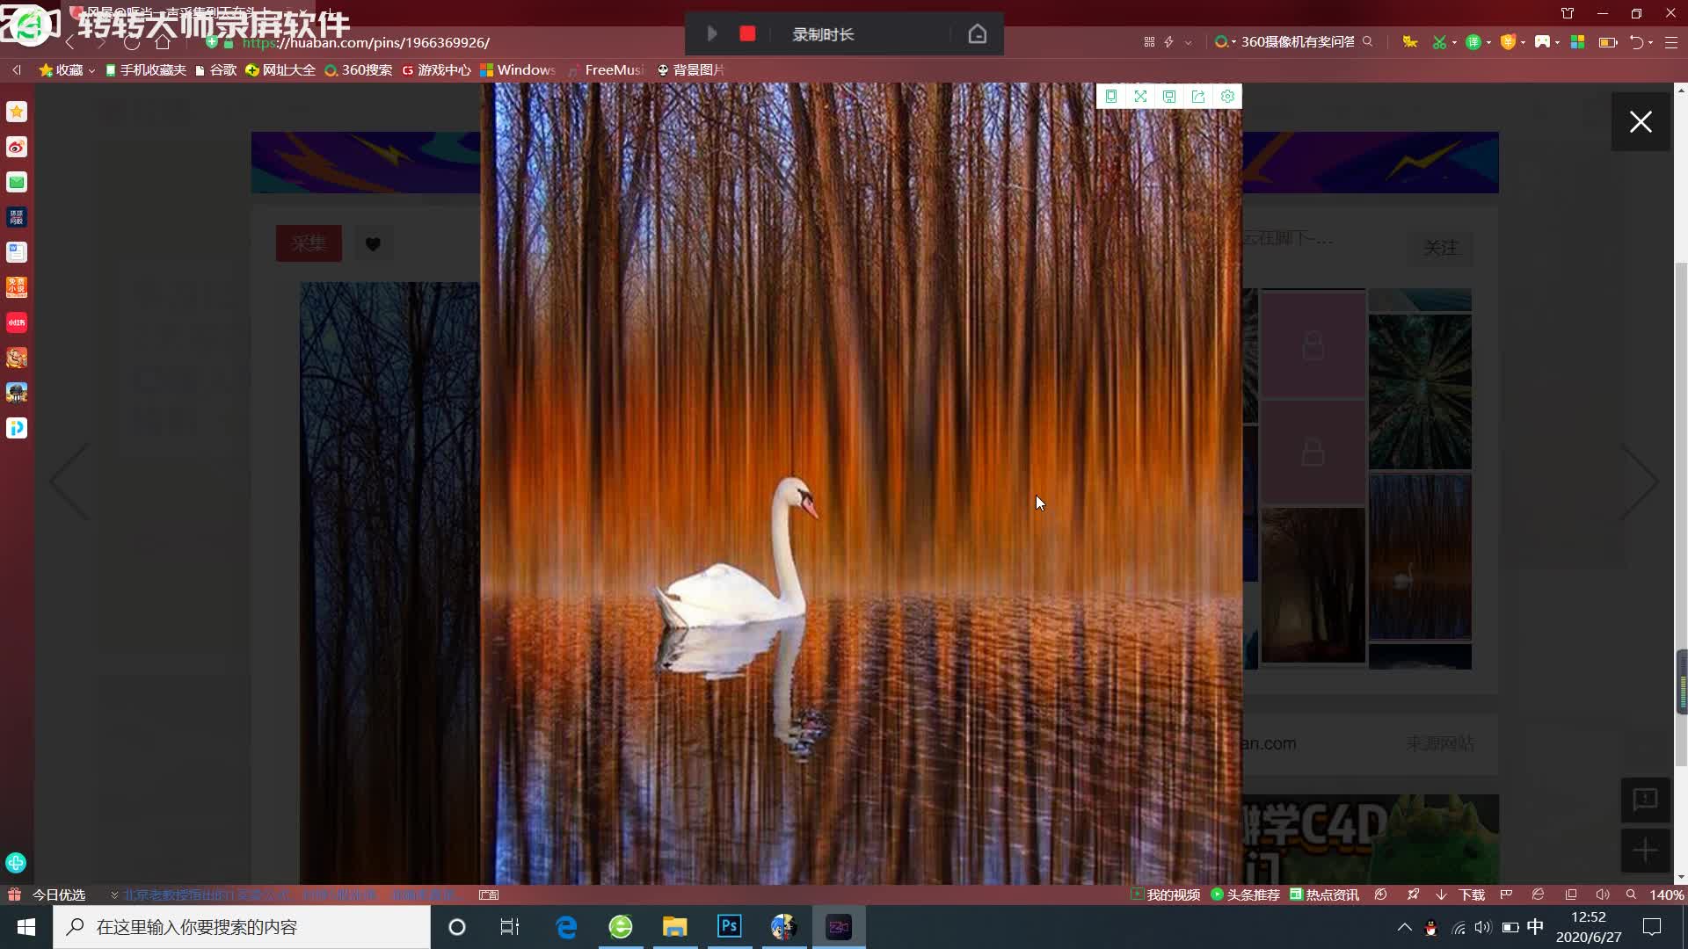Click the 140% zoom level indicator
Screen dimensions: 1688x949
tap(1665, 895)
